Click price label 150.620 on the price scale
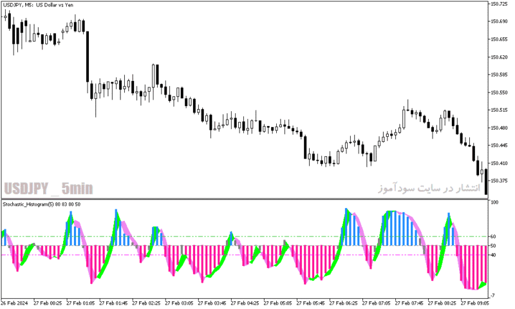The image size is (515, 309). (x=500, y=57)
